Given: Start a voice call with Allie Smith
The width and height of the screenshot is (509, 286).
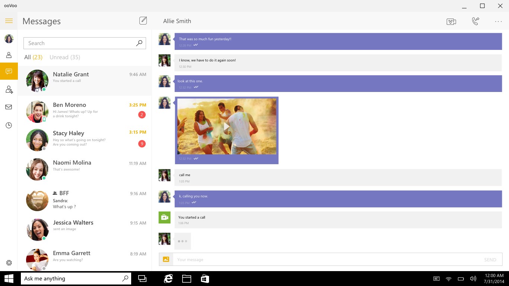Looking at the screenshot, I should [475, 21].
